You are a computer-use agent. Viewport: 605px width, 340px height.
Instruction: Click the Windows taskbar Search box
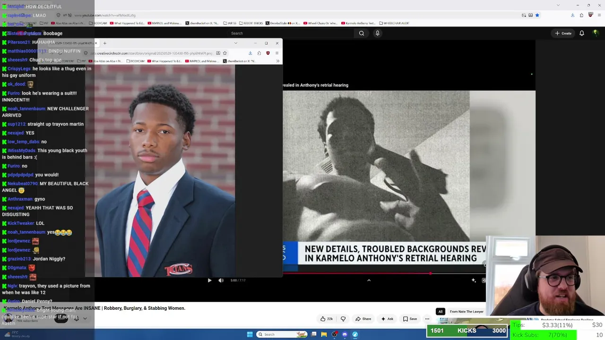282,334
